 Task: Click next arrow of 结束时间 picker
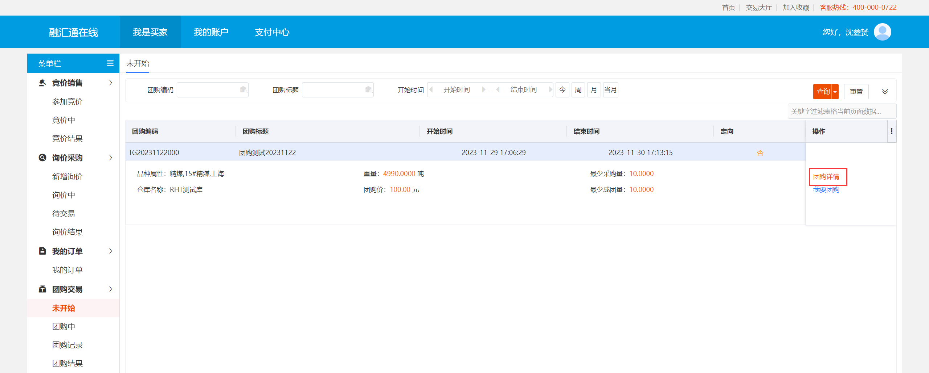point(550,89)
